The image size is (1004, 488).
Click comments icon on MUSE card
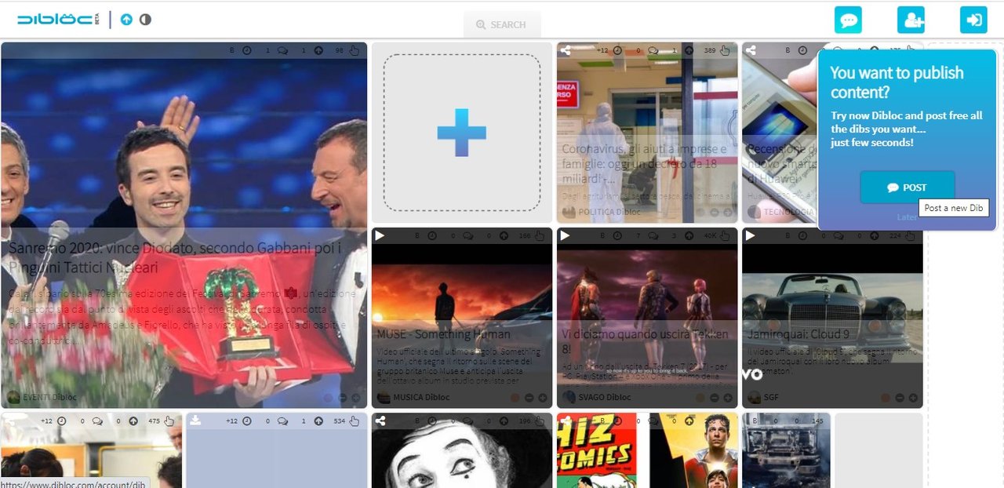click(x=467, y=235)
